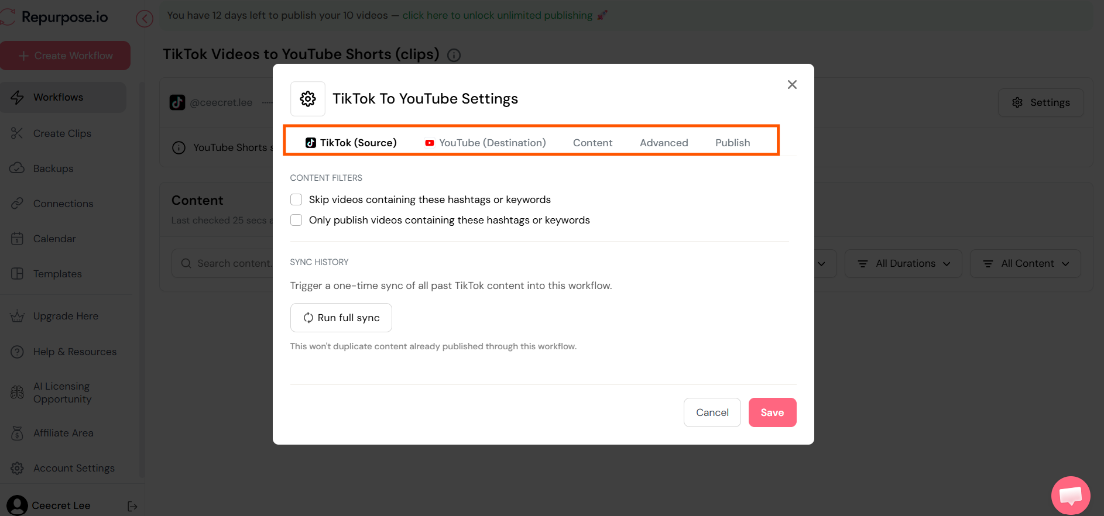Click the Help & Resources question mark icon

coord(17,352)
